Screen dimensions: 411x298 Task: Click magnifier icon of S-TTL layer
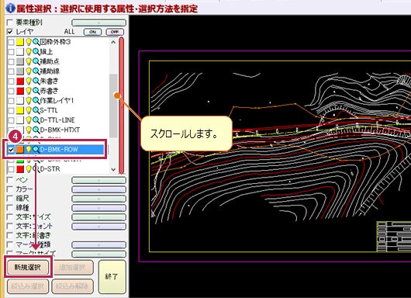[36, 110]
